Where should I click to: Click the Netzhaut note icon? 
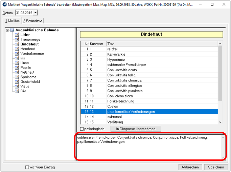pyautogui.click(x=17, y=72)
